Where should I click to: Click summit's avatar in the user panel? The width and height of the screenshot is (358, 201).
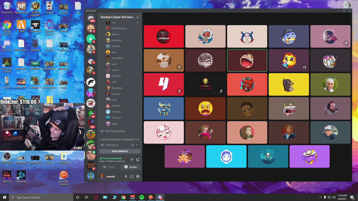click(x=102, y=176)
